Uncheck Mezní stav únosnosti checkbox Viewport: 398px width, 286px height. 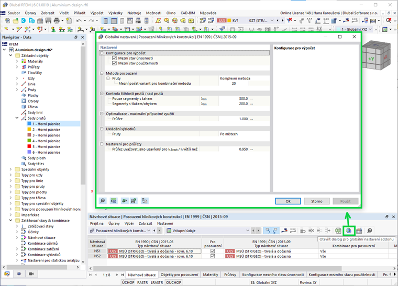(x=114, y=58)
